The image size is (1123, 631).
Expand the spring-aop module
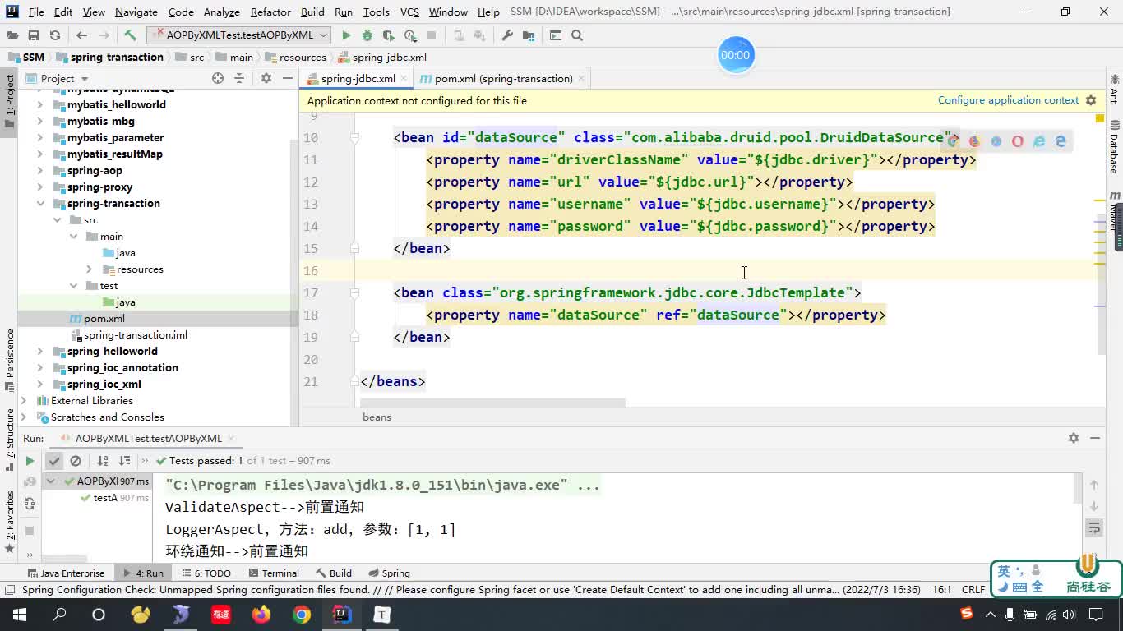pos(40,171)
